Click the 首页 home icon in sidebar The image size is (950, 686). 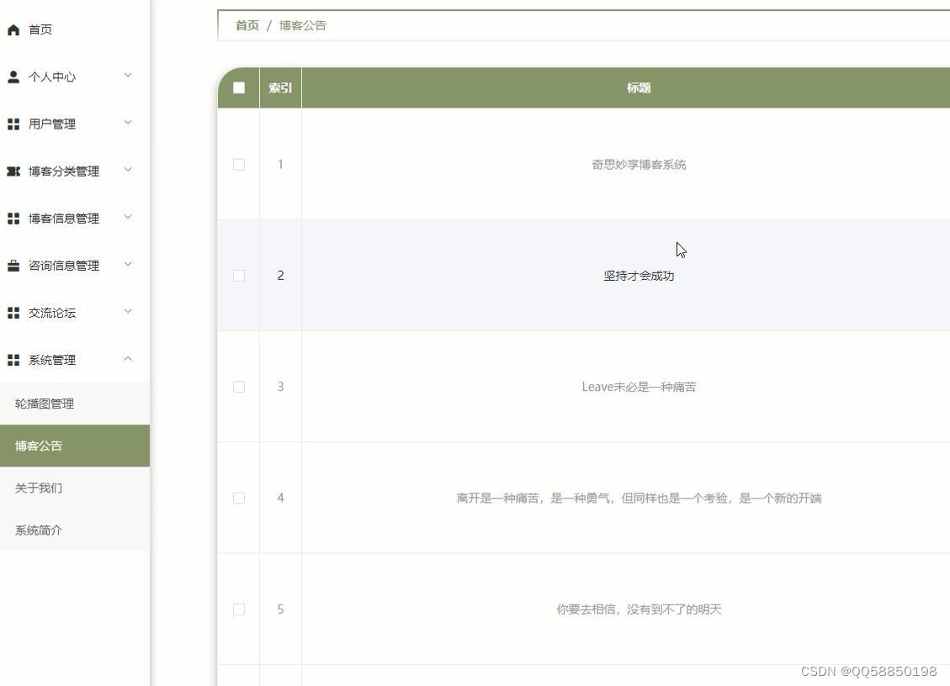(x=13, y=29)
